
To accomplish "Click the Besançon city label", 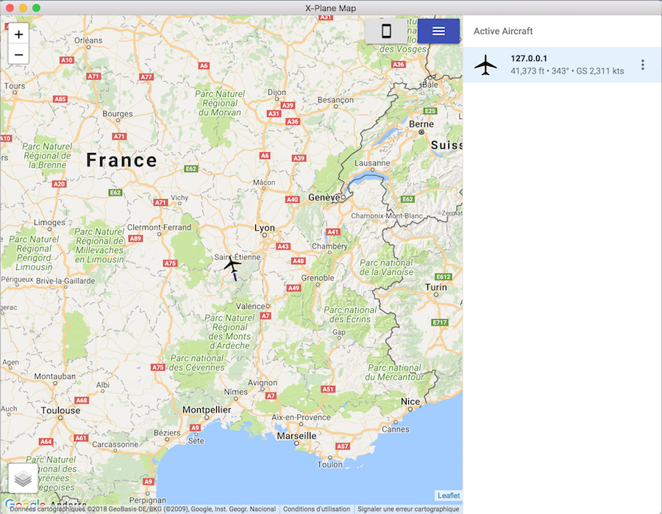I will click(x=335, y=100).
